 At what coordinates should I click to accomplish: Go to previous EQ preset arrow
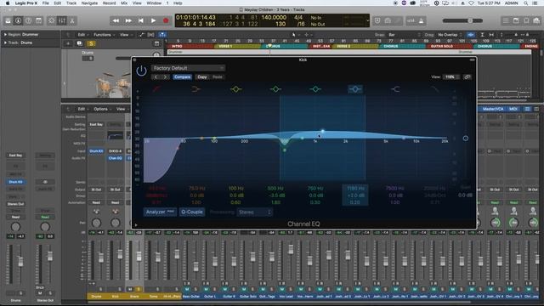[x=156, y=77]
